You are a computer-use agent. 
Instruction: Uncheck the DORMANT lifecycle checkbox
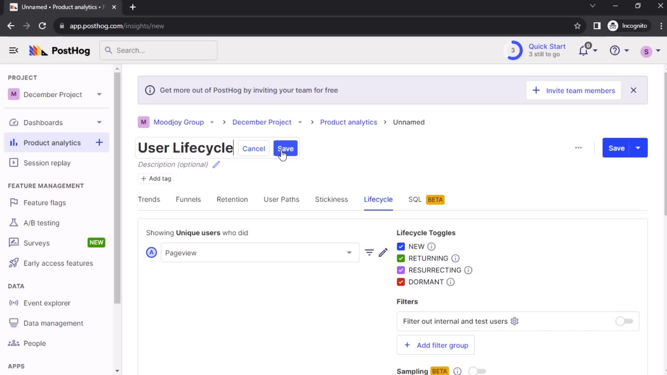coord(401,282)
